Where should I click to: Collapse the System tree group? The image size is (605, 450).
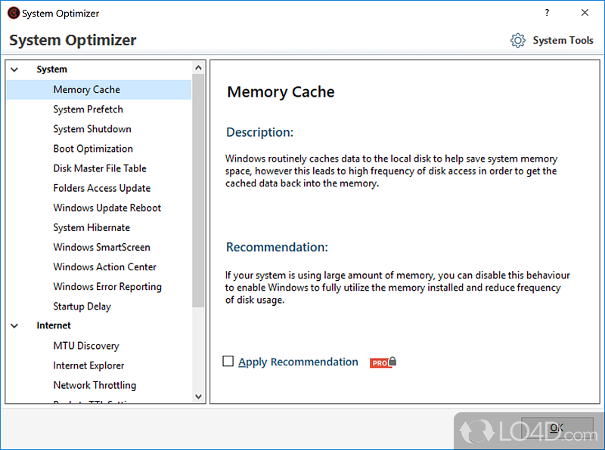[x=14, y=69]
